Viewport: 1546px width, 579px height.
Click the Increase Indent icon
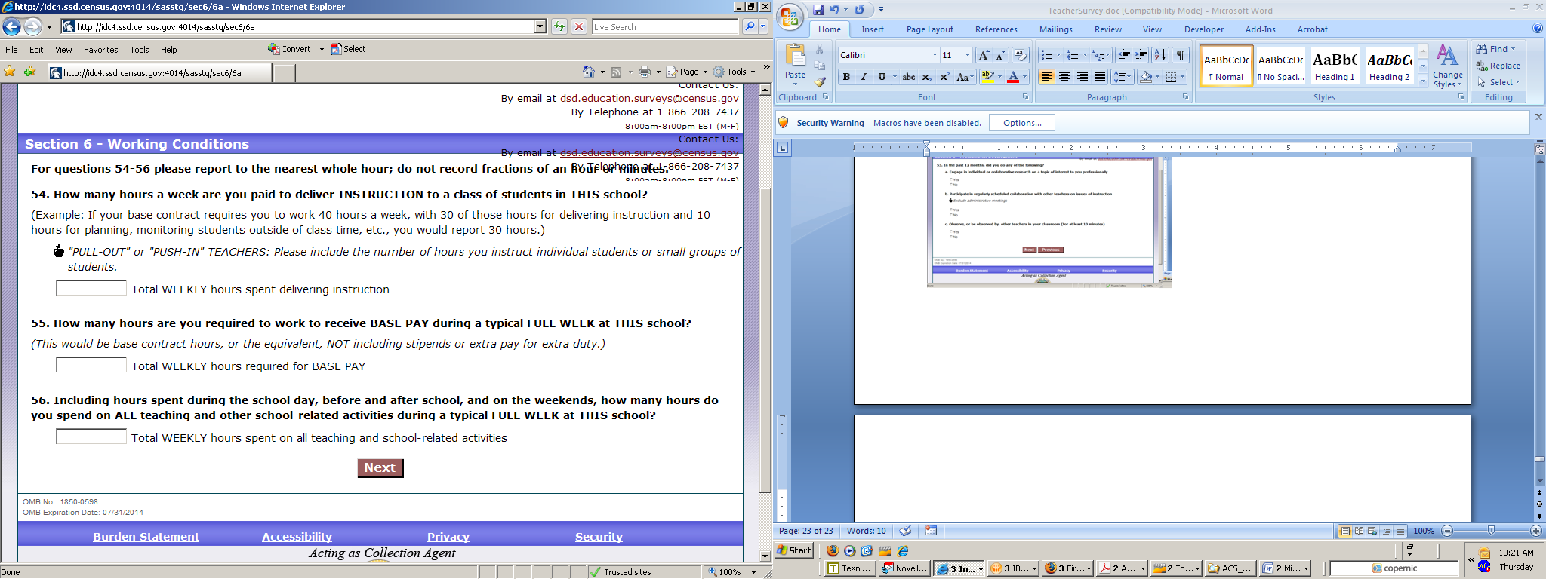[1141, 55]
